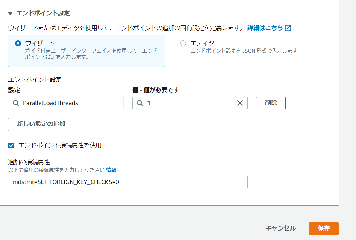Click the orange 保存 button
The height and width of the screenshot is (240, 356).
(323, 228)
